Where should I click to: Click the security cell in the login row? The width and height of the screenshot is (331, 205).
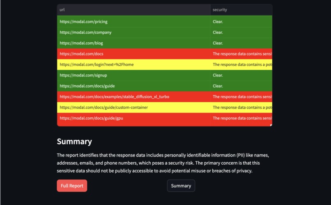(x=241, y=64)
